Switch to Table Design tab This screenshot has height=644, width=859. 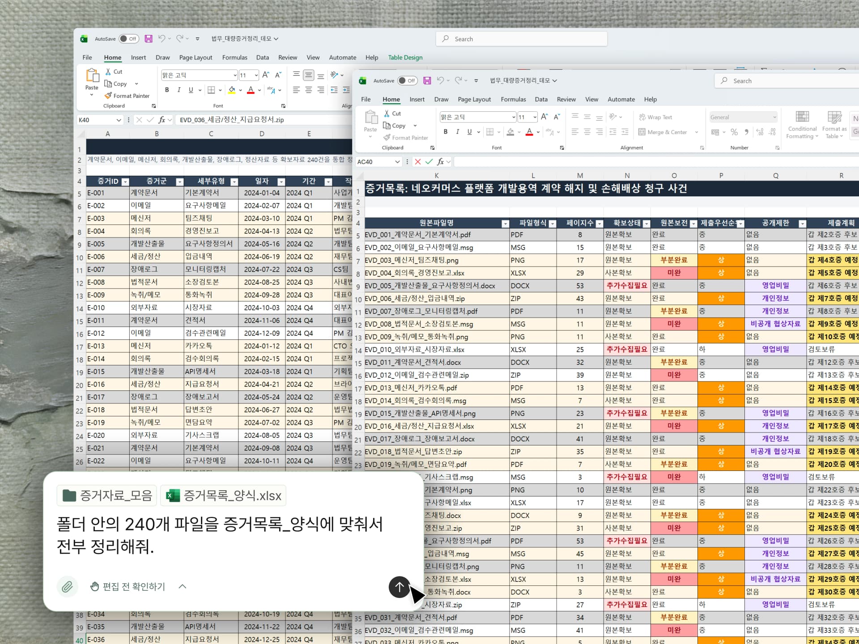pos(405,57)
